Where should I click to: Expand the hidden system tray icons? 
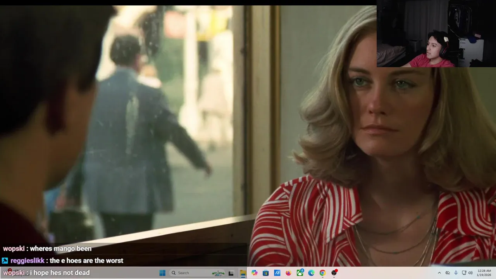tap(439, 273)
